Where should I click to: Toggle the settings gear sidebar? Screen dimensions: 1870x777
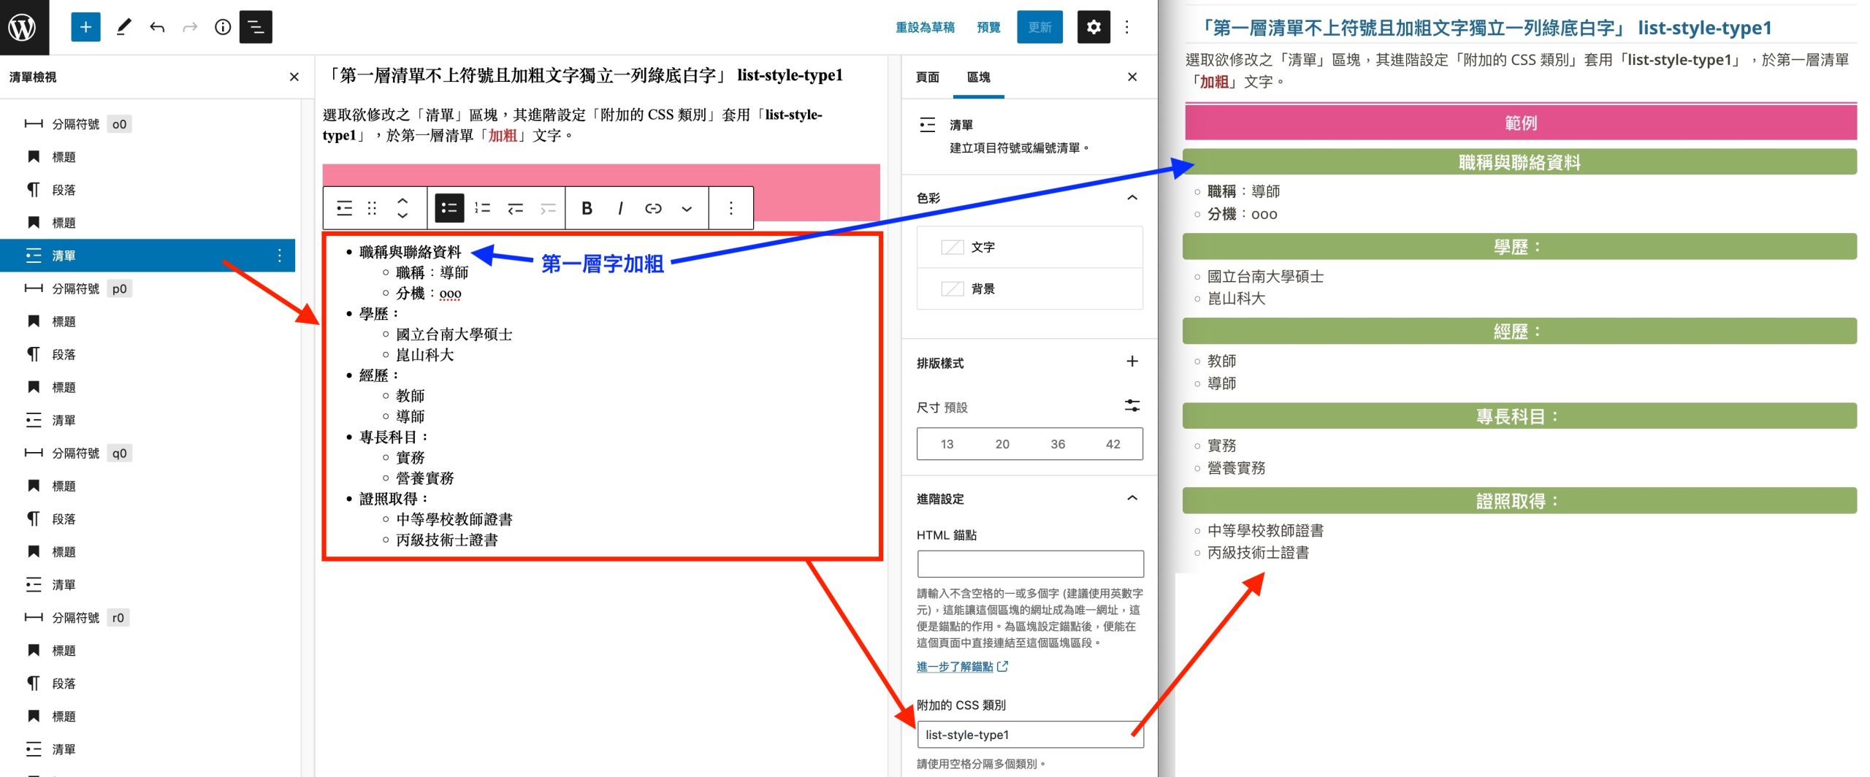click(1094, 28)
